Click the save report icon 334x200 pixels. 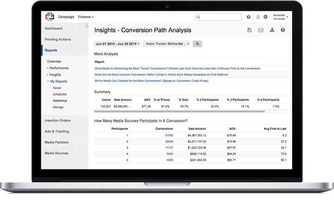click(x=249, y=30)
